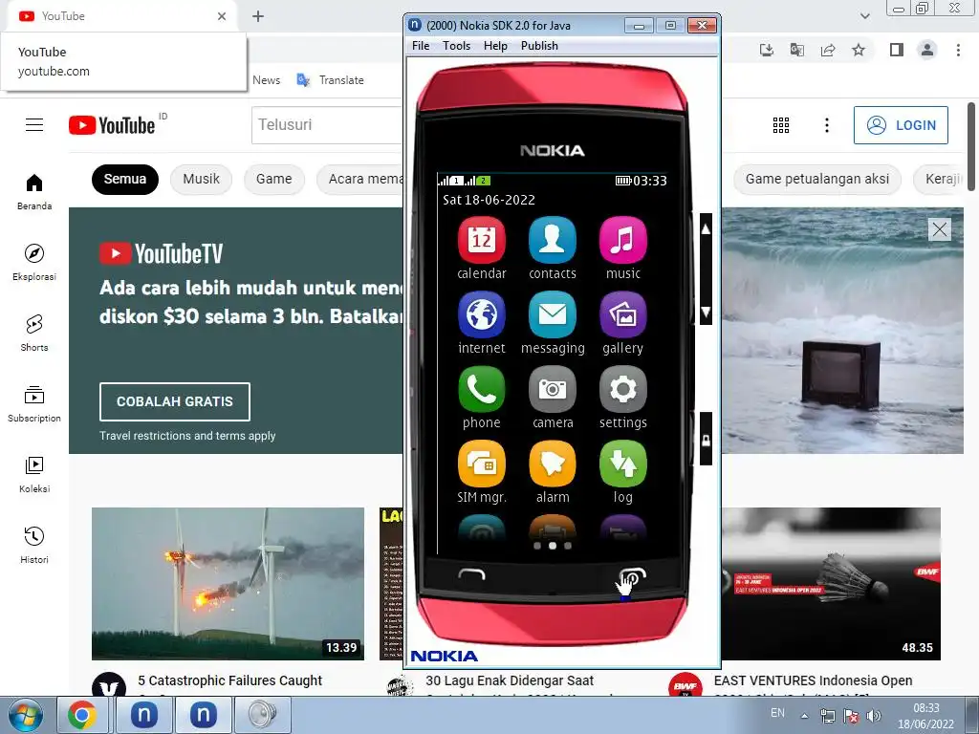979x734 pixels.
Task: Tap the green phone dialer icon
Action: click(482, 390)
